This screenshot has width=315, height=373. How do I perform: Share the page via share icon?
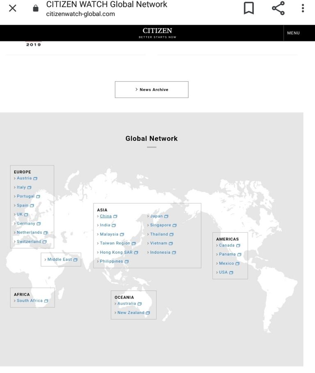pos(278,8)
